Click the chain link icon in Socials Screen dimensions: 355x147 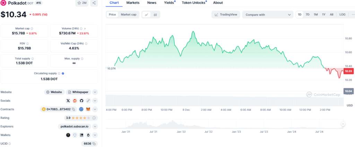click(88, 101)
